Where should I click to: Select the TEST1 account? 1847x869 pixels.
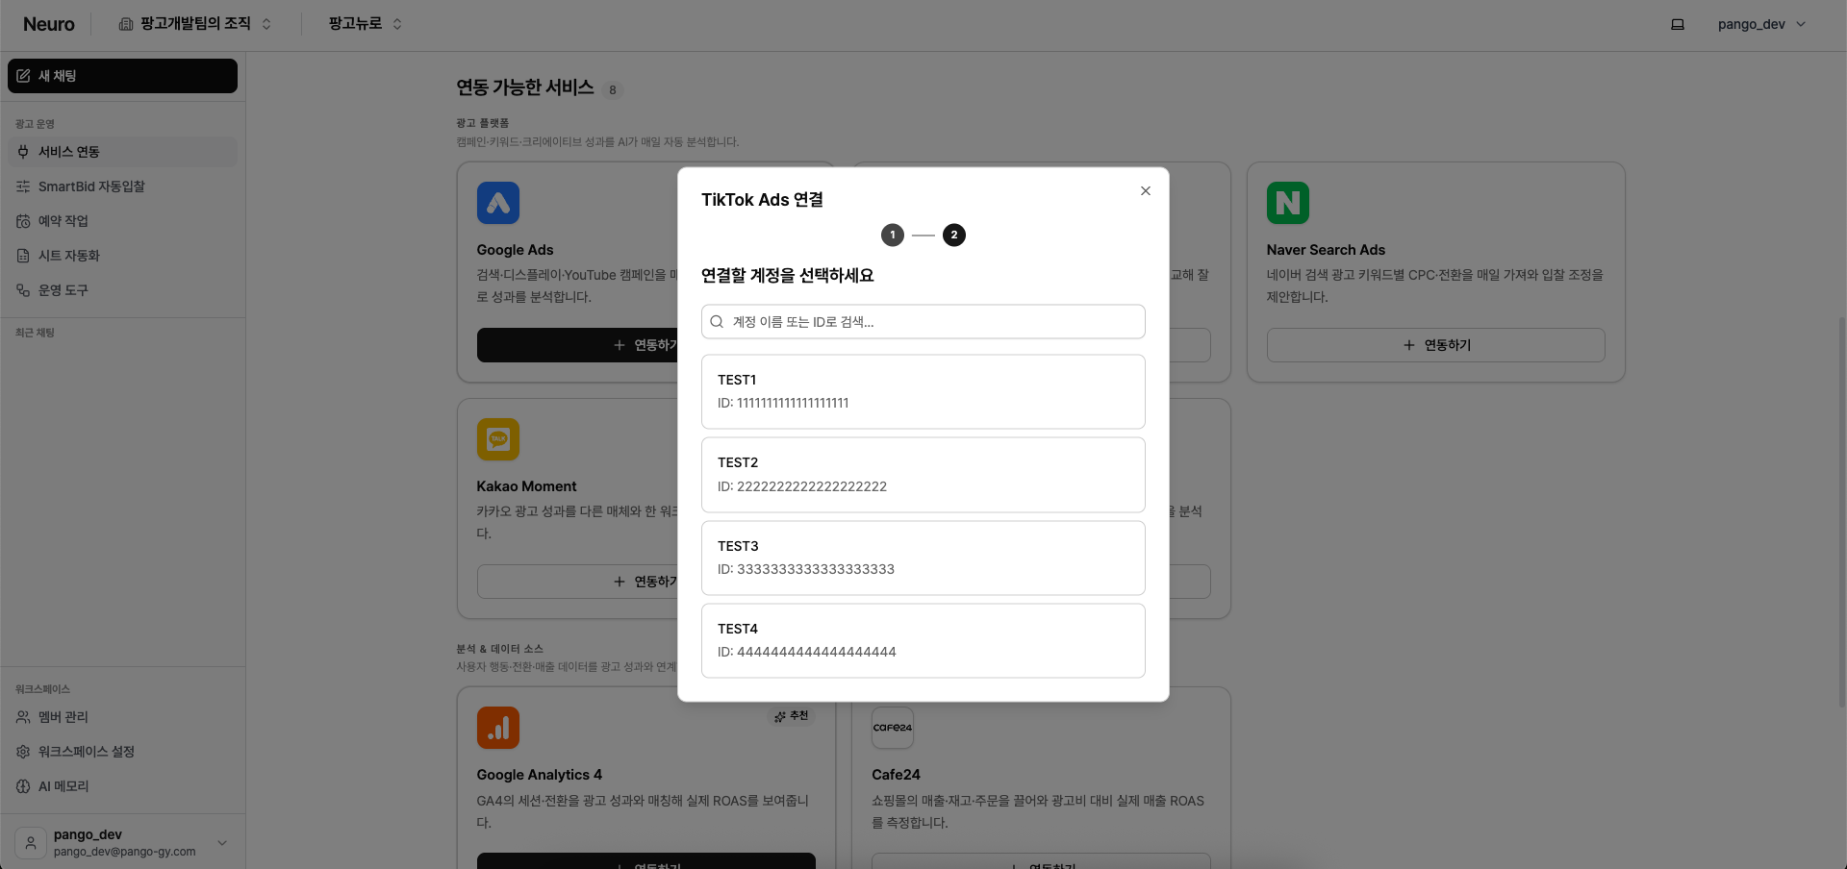tap(923, 391)
